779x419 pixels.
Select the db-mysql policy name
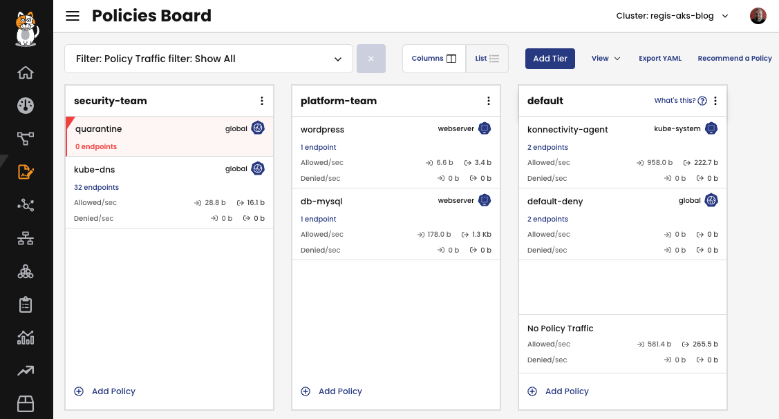click(x=321, y=202)
